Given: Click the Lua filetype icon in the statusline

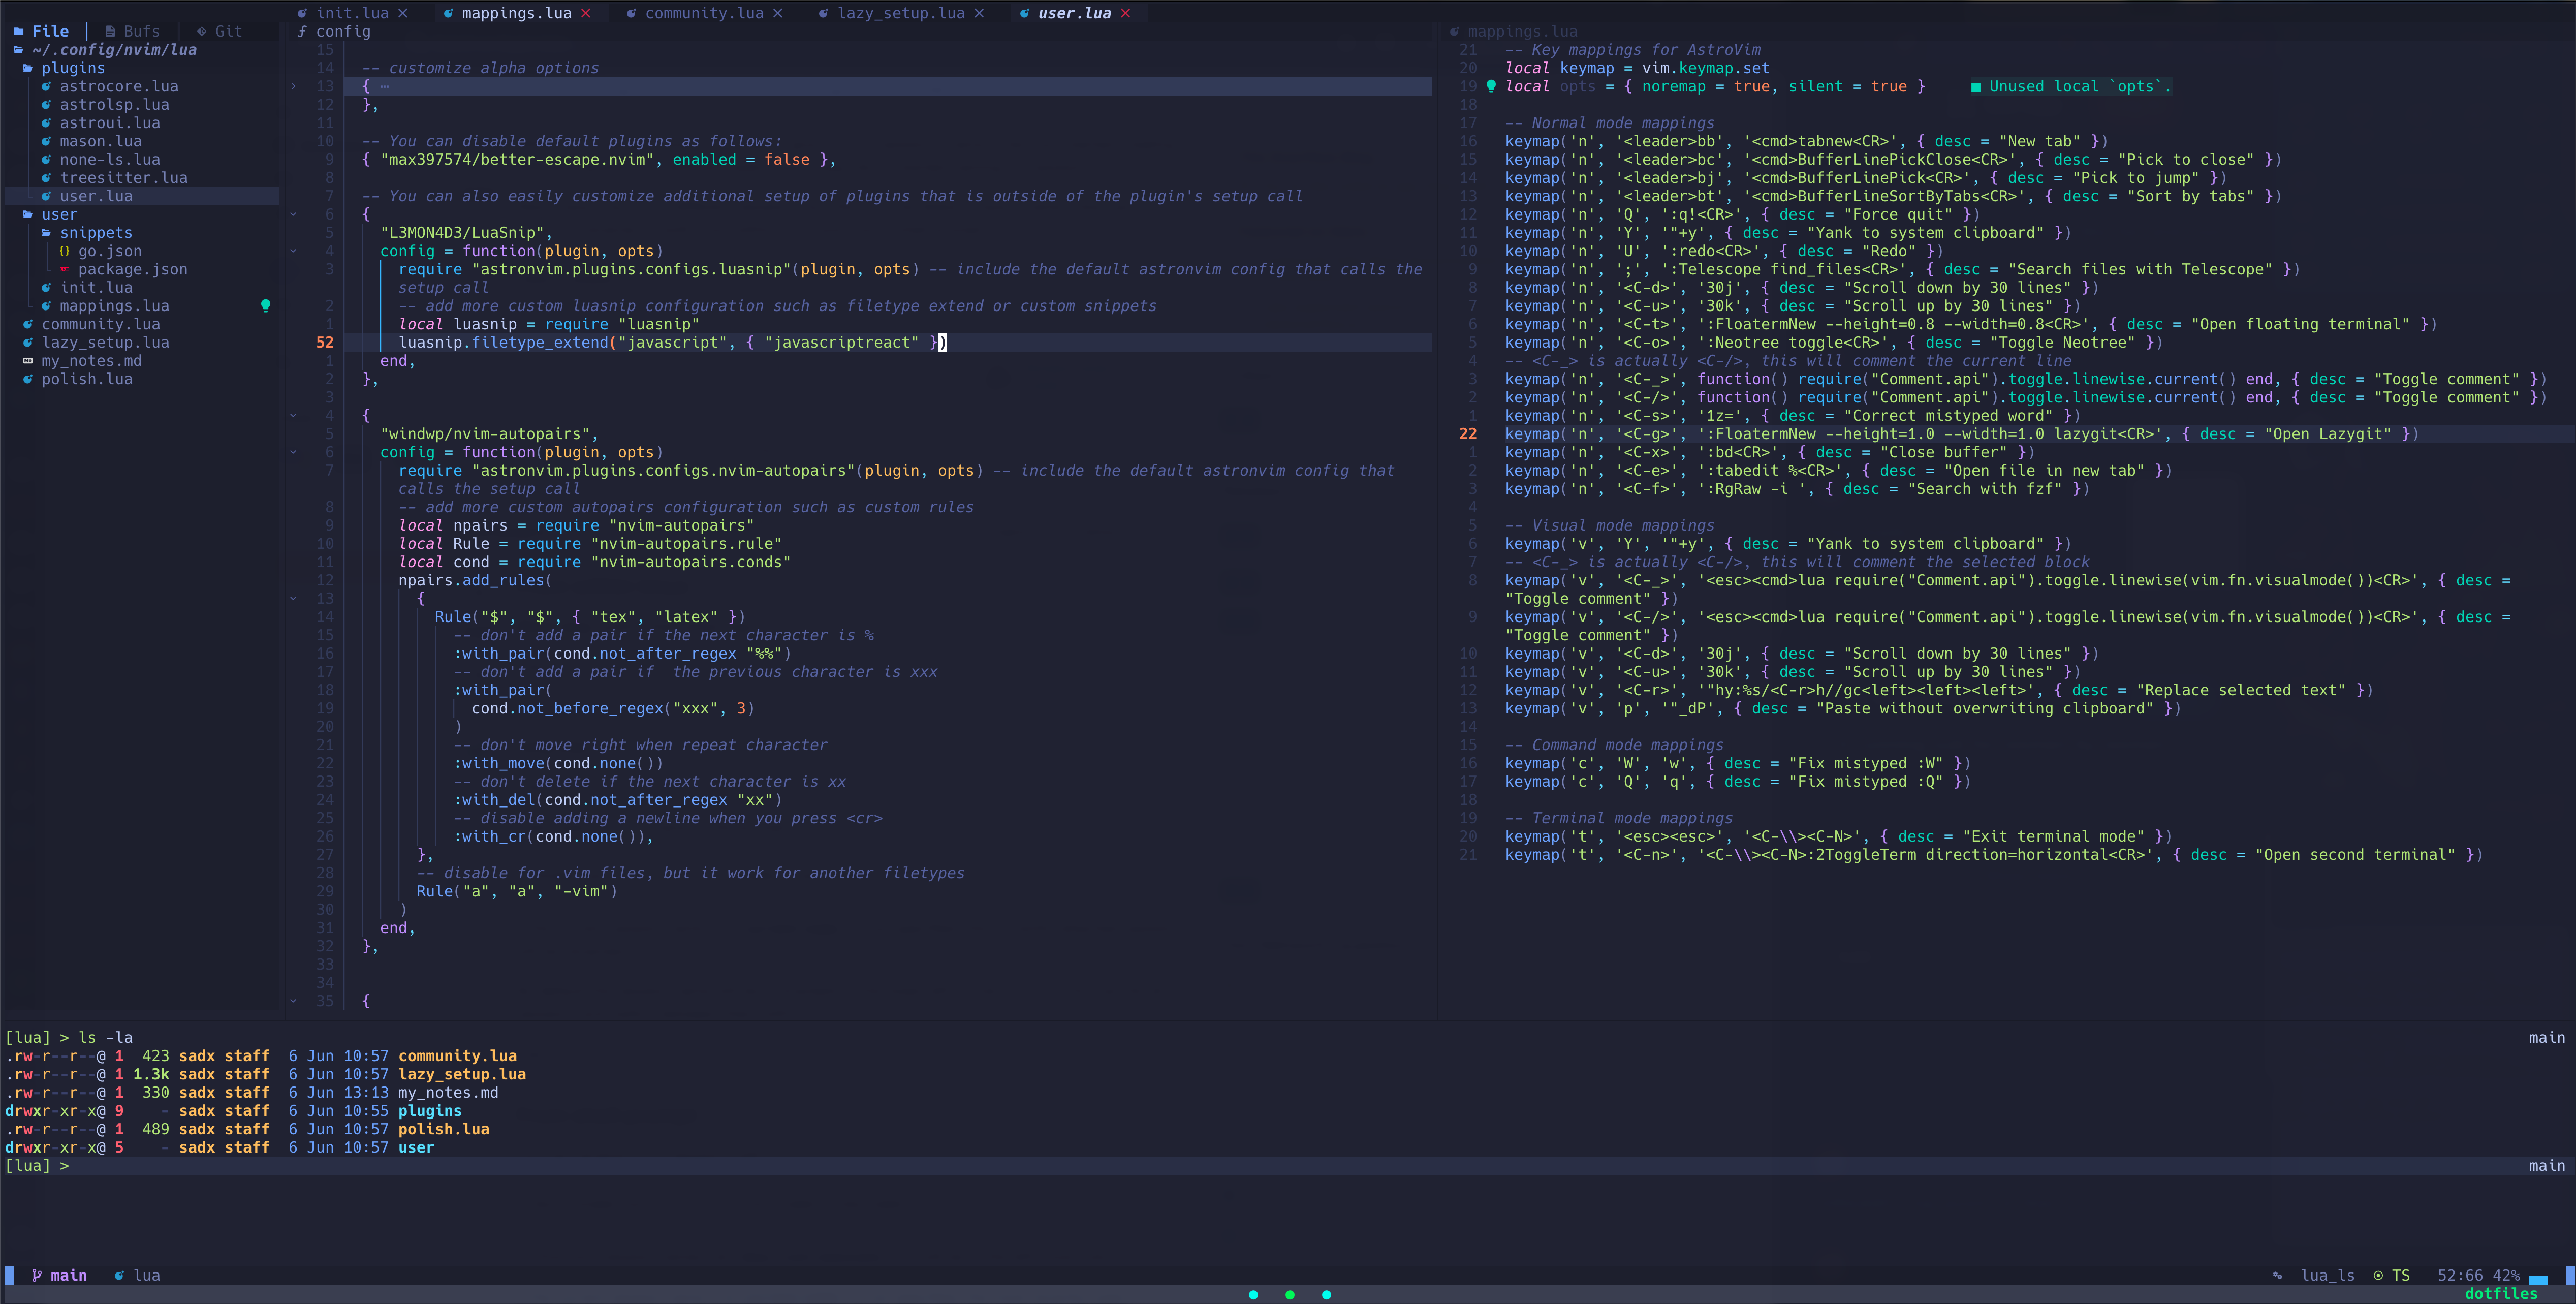Looking at the screenshot, I should (120, 1275).
